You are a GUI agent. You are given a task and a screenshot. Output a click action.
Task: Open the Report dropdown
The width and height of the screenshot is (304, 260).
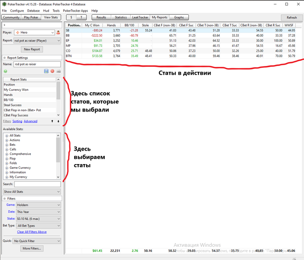[x=37, y=40]
